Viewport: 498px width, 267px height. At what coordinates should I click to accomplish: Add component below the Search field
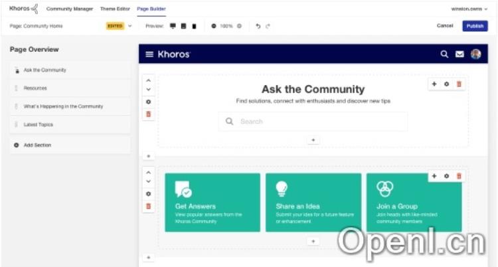click(313, 140)
